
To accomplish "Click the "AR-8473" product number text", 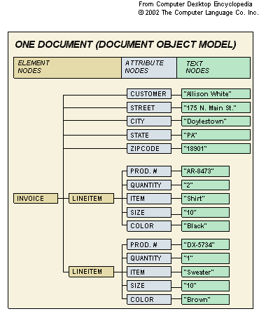I will pos(205,171).
